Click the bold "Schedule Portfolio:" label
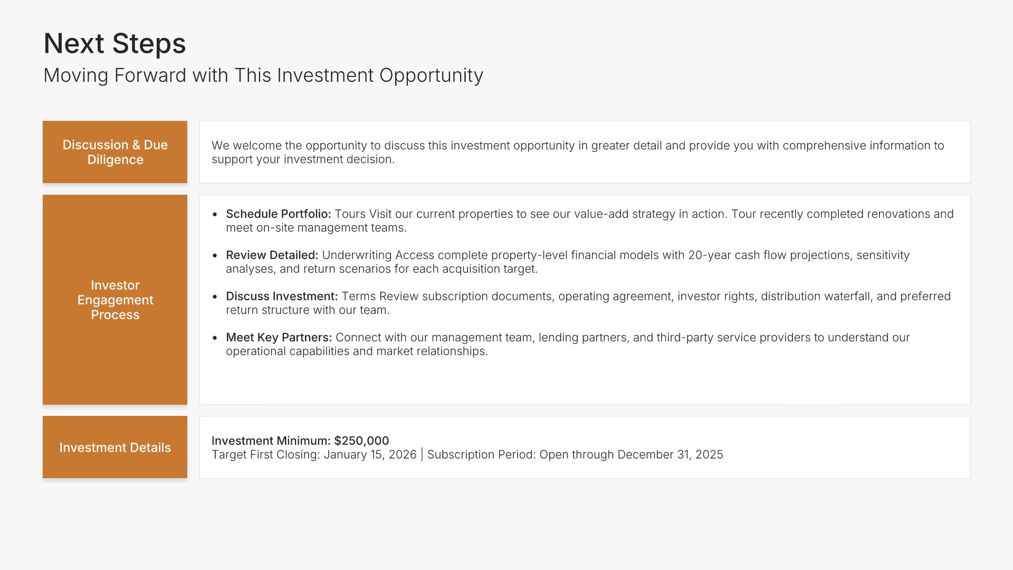Viewport: 1013px width, 570px height. pos(278,214)
